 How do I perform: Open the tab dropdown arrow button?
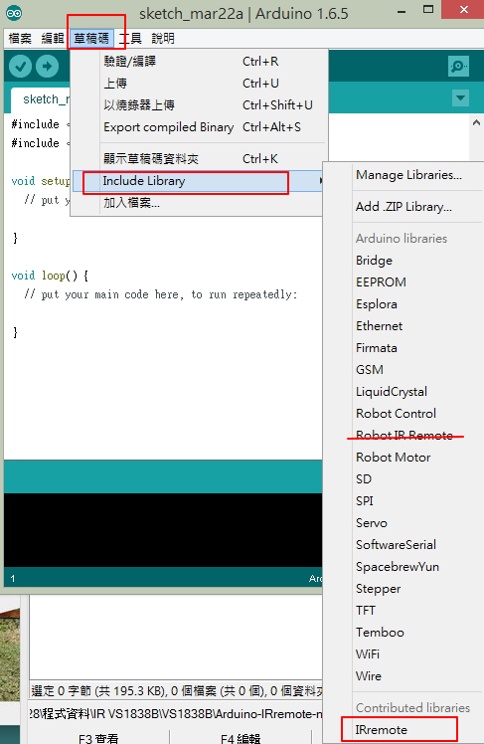click(460, 98)
